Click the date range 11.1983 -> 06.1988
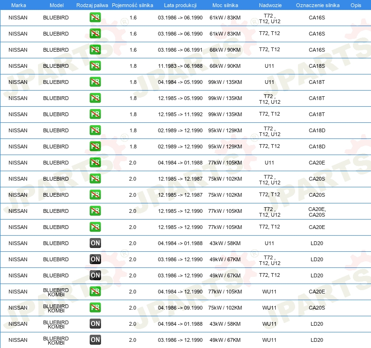 180,66
